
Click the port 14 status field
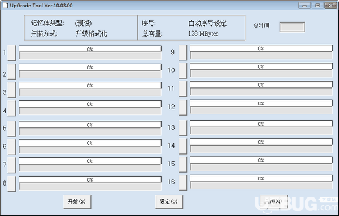point(261,149)
